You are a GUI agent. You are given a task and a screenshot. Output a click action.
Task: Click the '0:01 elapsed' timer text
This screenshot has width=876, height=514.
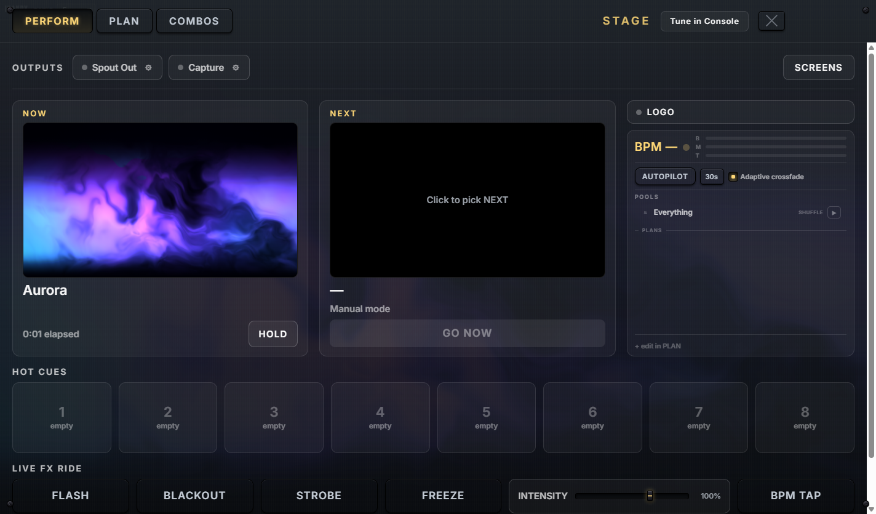pyautogui.click(x=51, y=334)
